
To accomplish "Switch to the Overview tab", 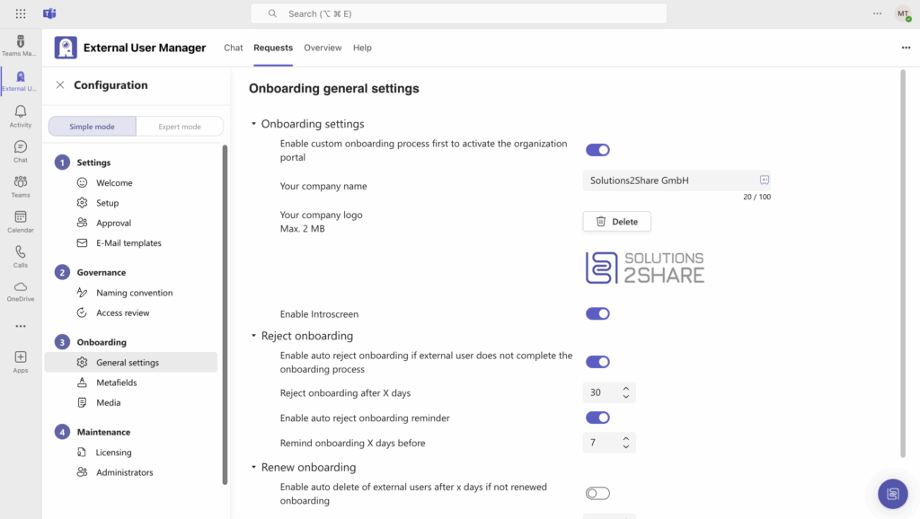I will point(323,48).
